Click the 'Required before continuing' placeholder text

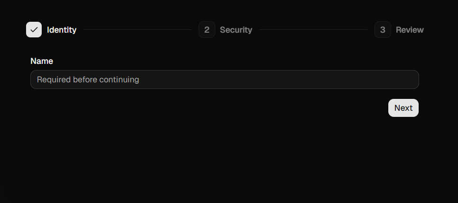tap(88, 79)
